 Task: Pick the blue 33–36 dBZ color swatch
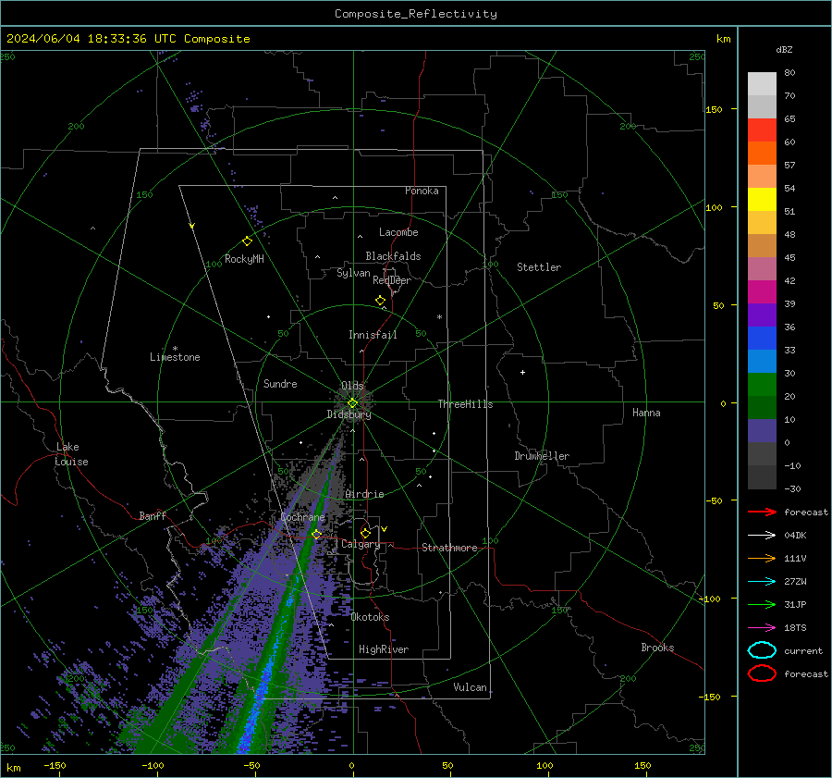click(x=762, y=339)
